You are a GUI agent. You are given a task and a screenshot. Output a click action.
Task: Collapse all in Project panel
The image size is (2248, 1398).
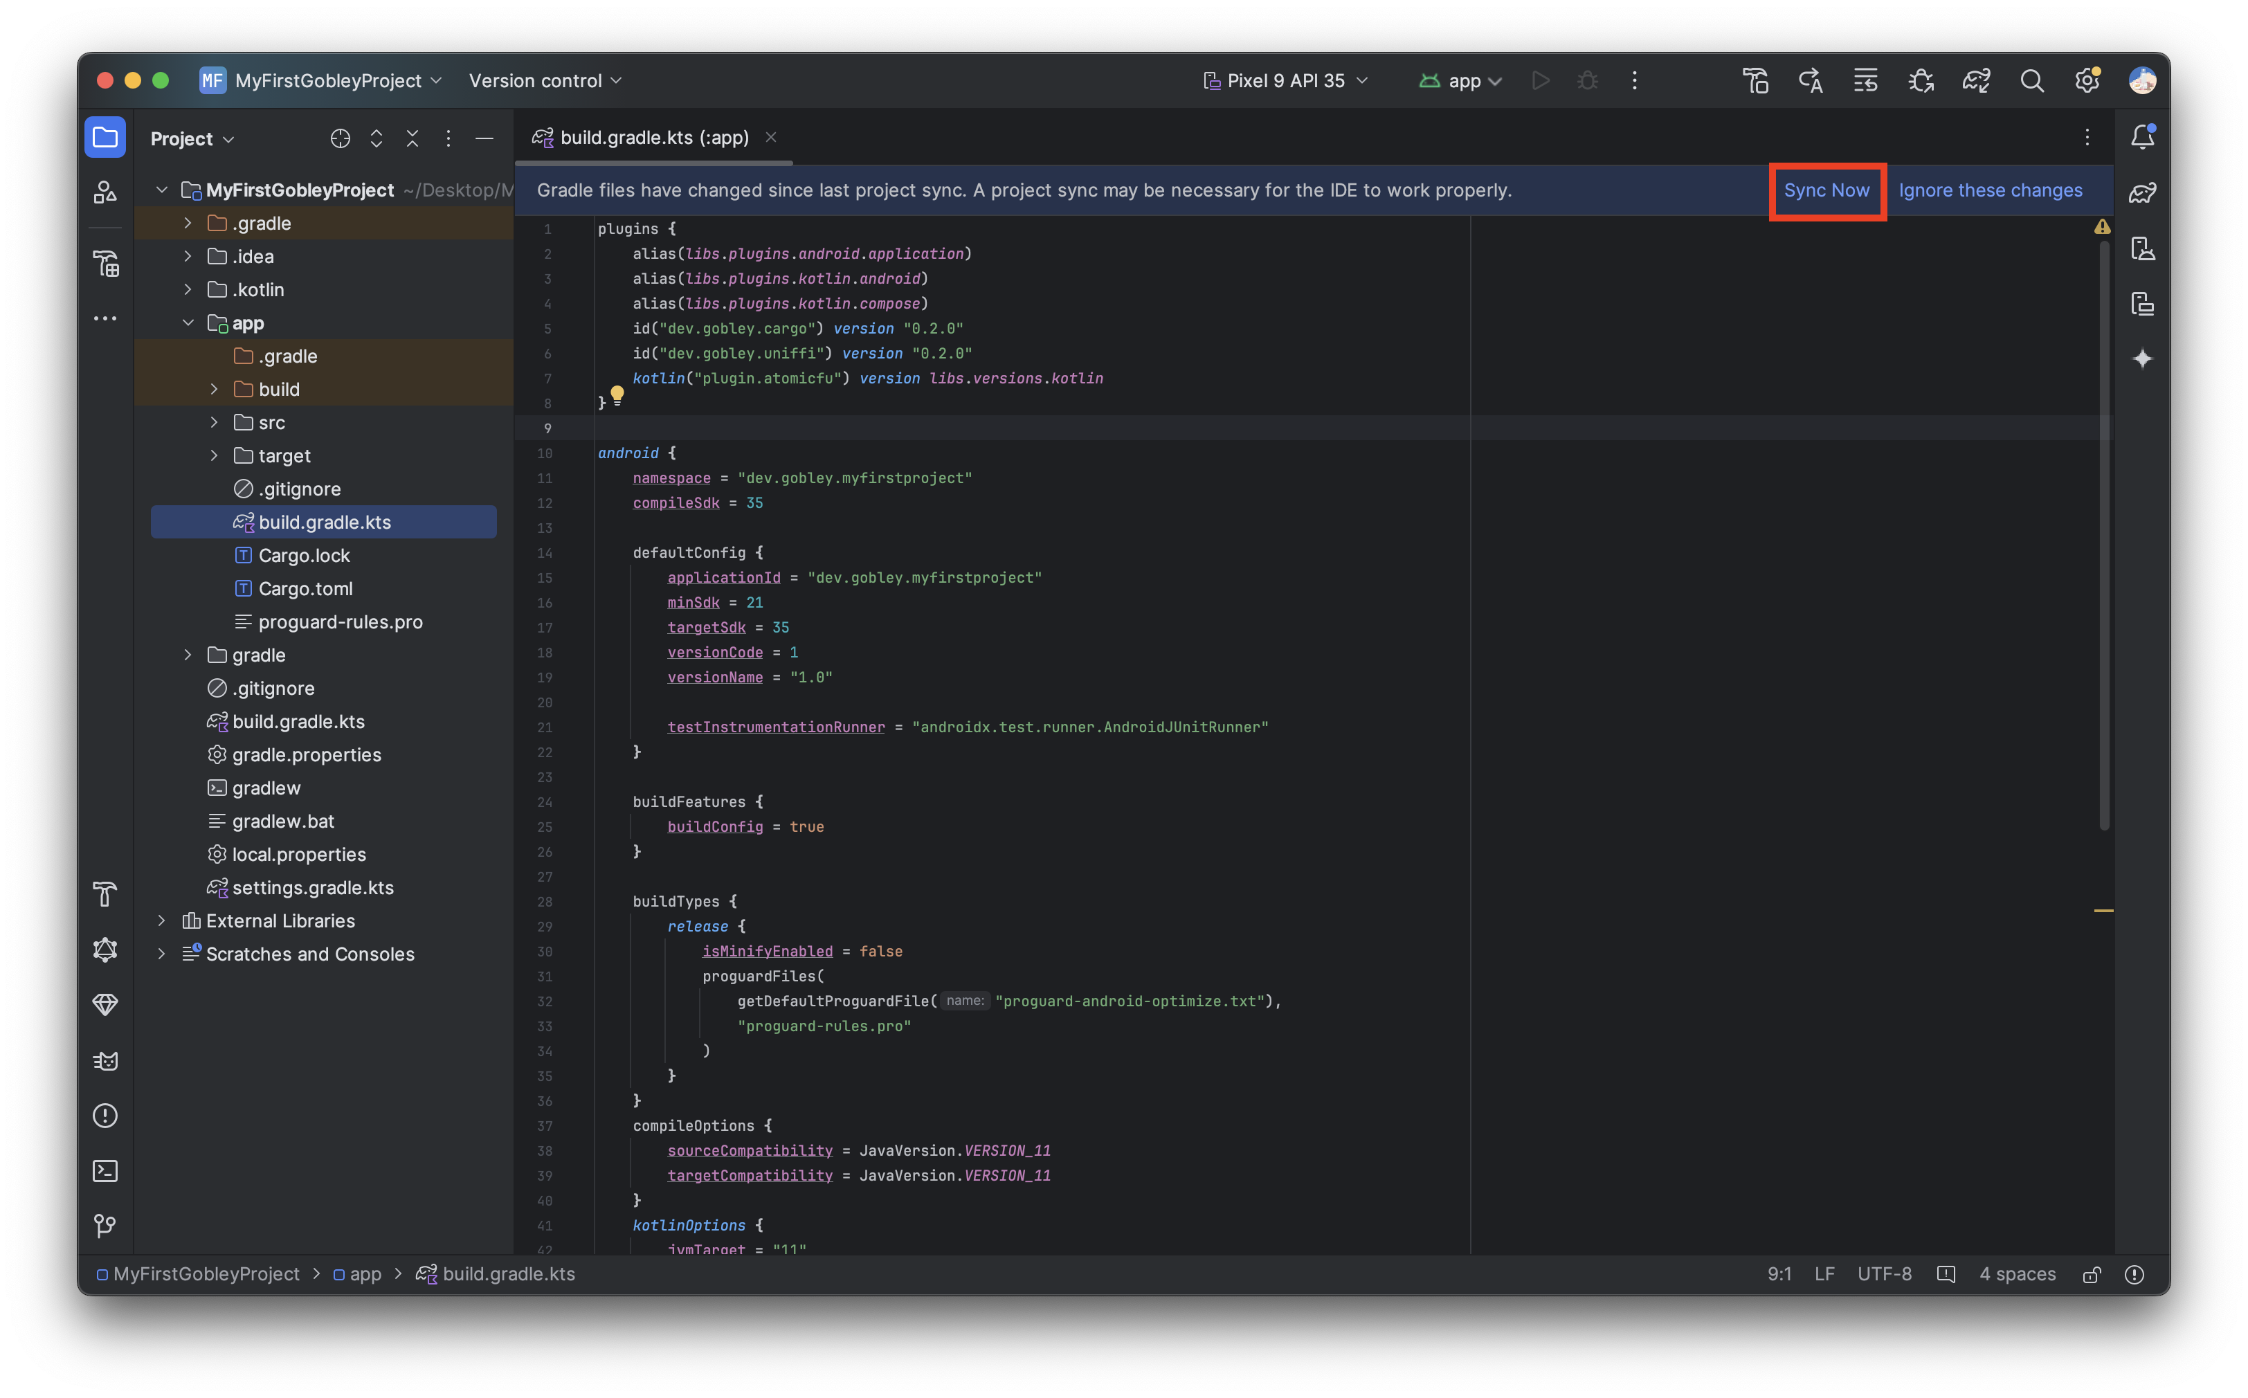(413, 138)
